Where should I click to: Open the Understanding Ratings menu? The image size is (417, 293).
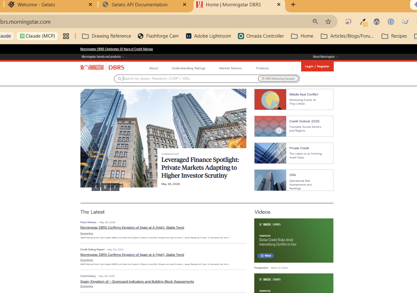(189, 68)
